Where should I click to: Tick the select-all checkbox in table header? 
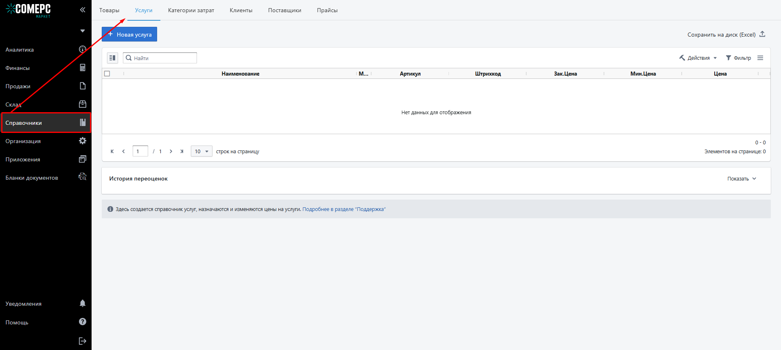[107, 74]
